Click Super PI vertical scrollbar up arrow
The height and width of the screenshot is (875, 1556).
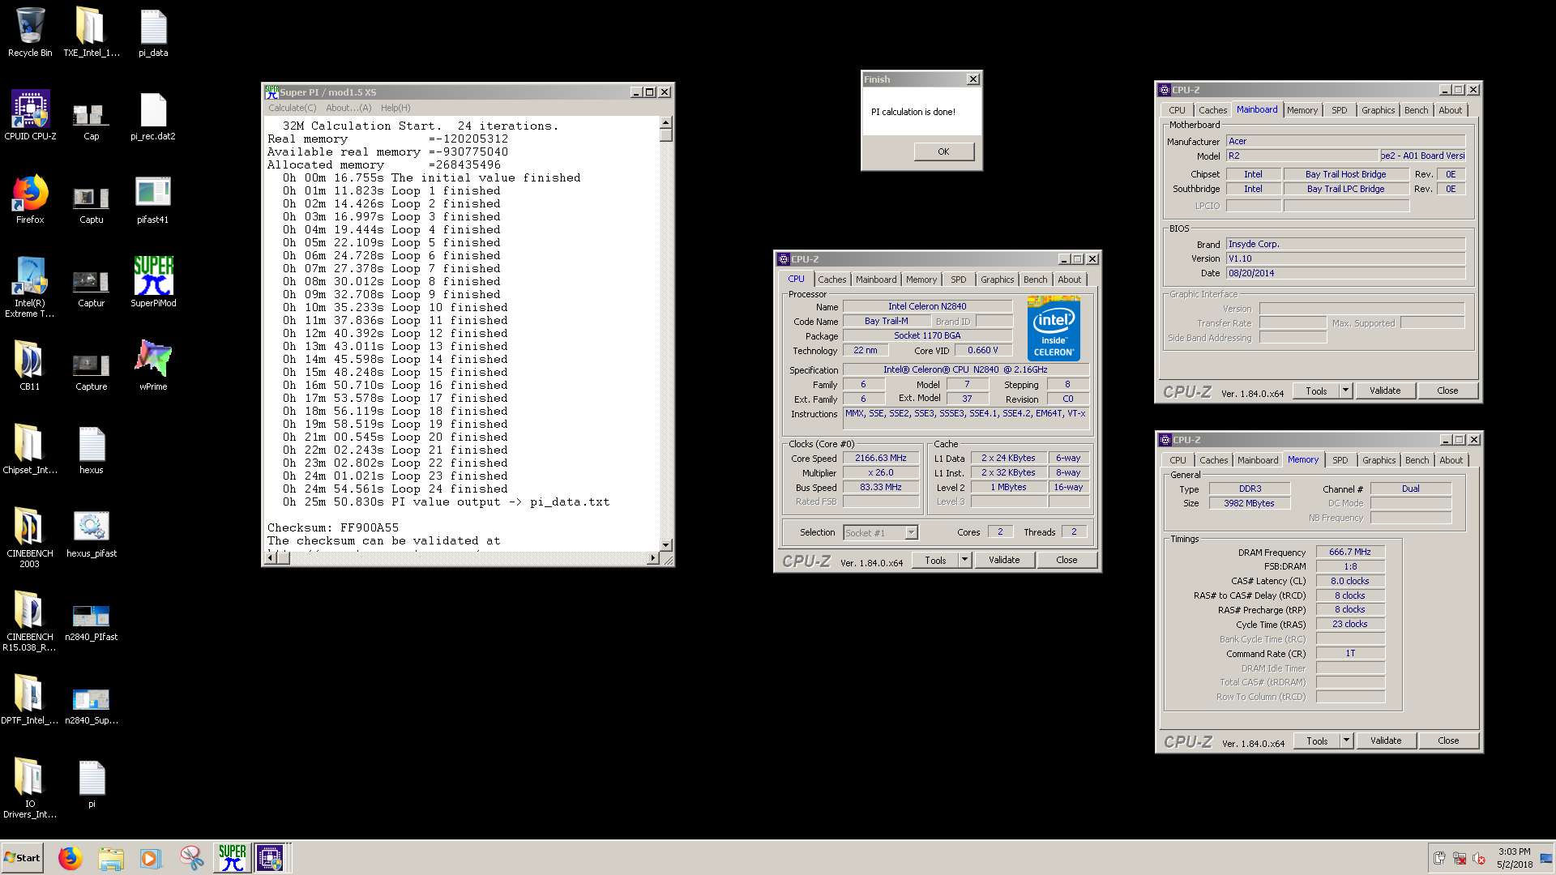click(x=665, y=123)
